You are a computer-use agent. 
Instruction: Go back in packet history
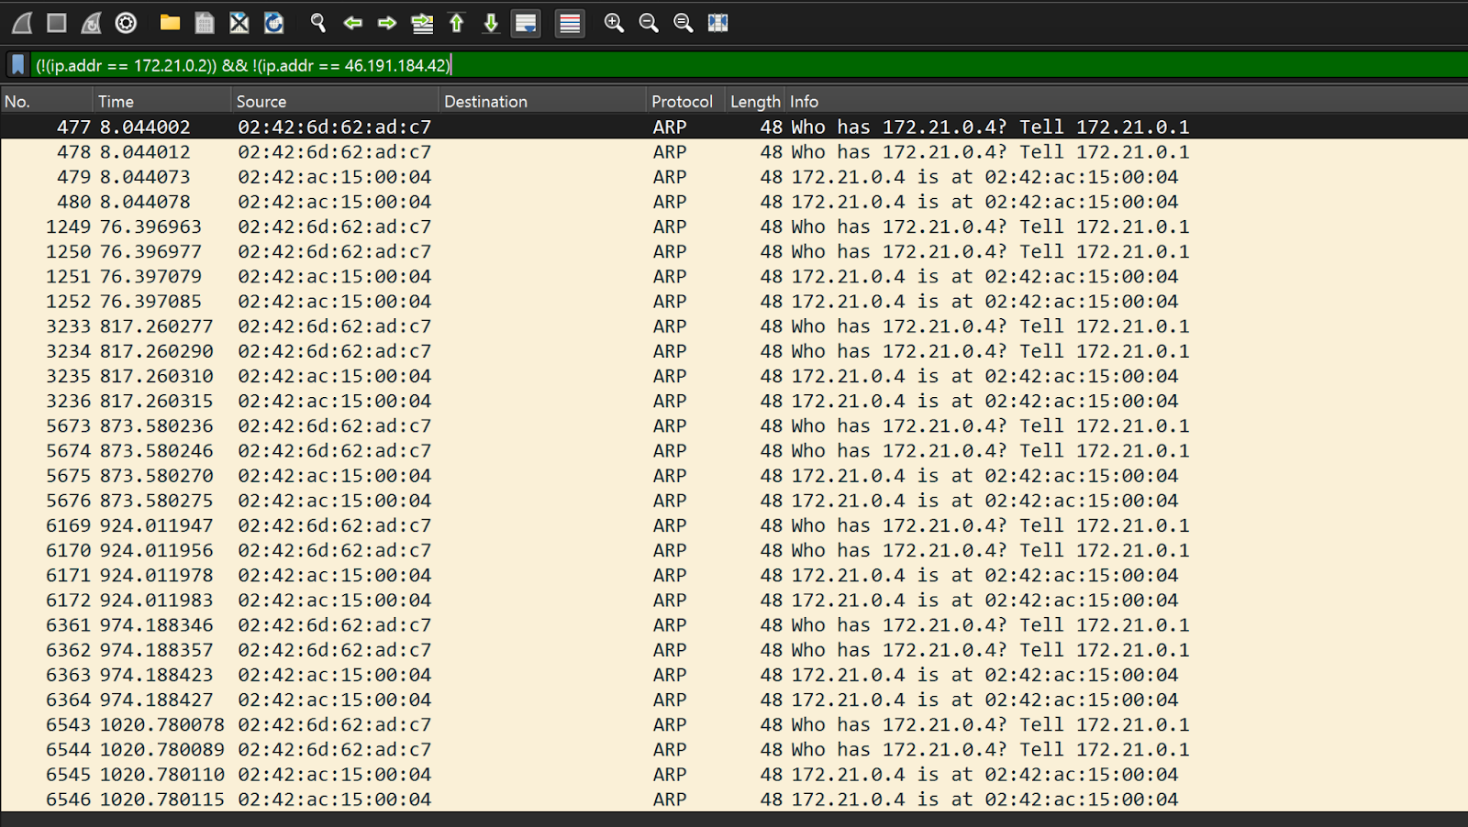(352, 23)
